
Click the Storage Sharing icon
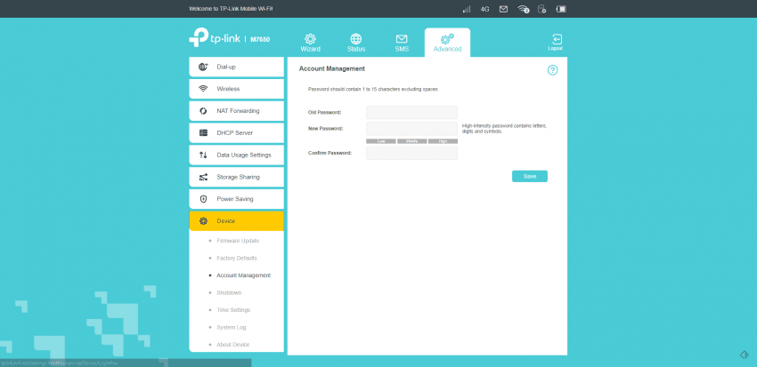point(203,177)
